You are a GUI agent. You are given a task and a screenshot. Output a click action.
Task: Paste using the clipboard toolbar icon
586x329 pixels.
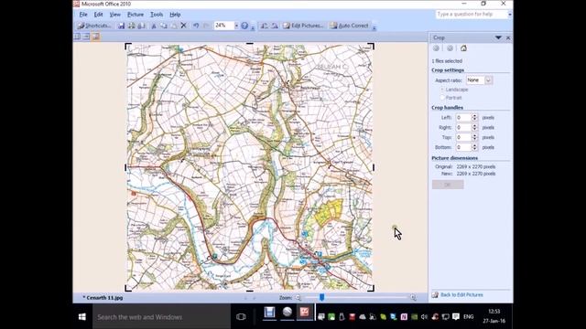[x=174, y=26]
